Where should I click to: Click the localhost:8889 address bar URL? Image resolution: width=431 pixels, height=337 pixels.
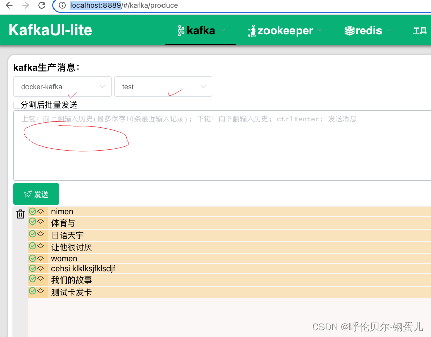pos(124,5)
